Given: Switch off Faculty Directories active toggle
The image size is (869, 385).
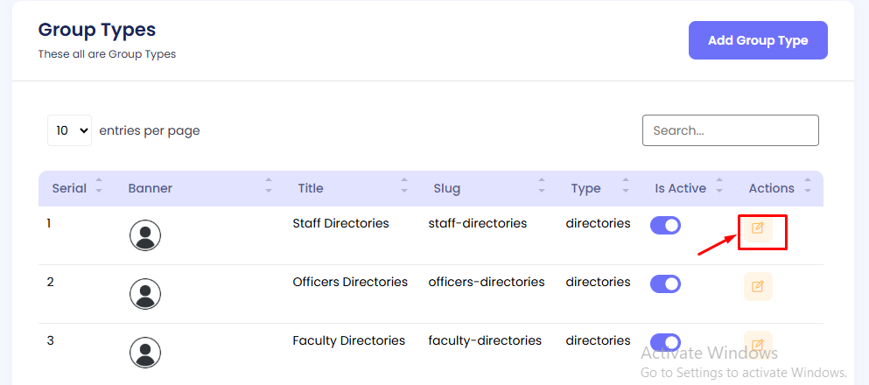Looking at the screenshot, I should pos(665,342).
